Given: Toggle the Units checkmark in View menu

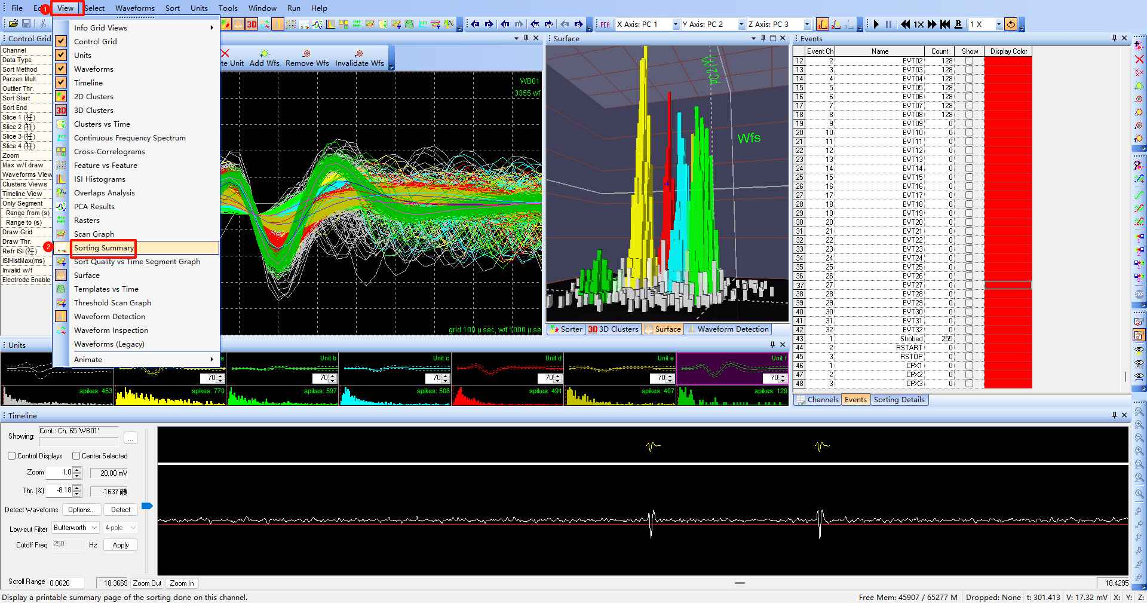Looking at the screenshot, I should tap(61, 55).
